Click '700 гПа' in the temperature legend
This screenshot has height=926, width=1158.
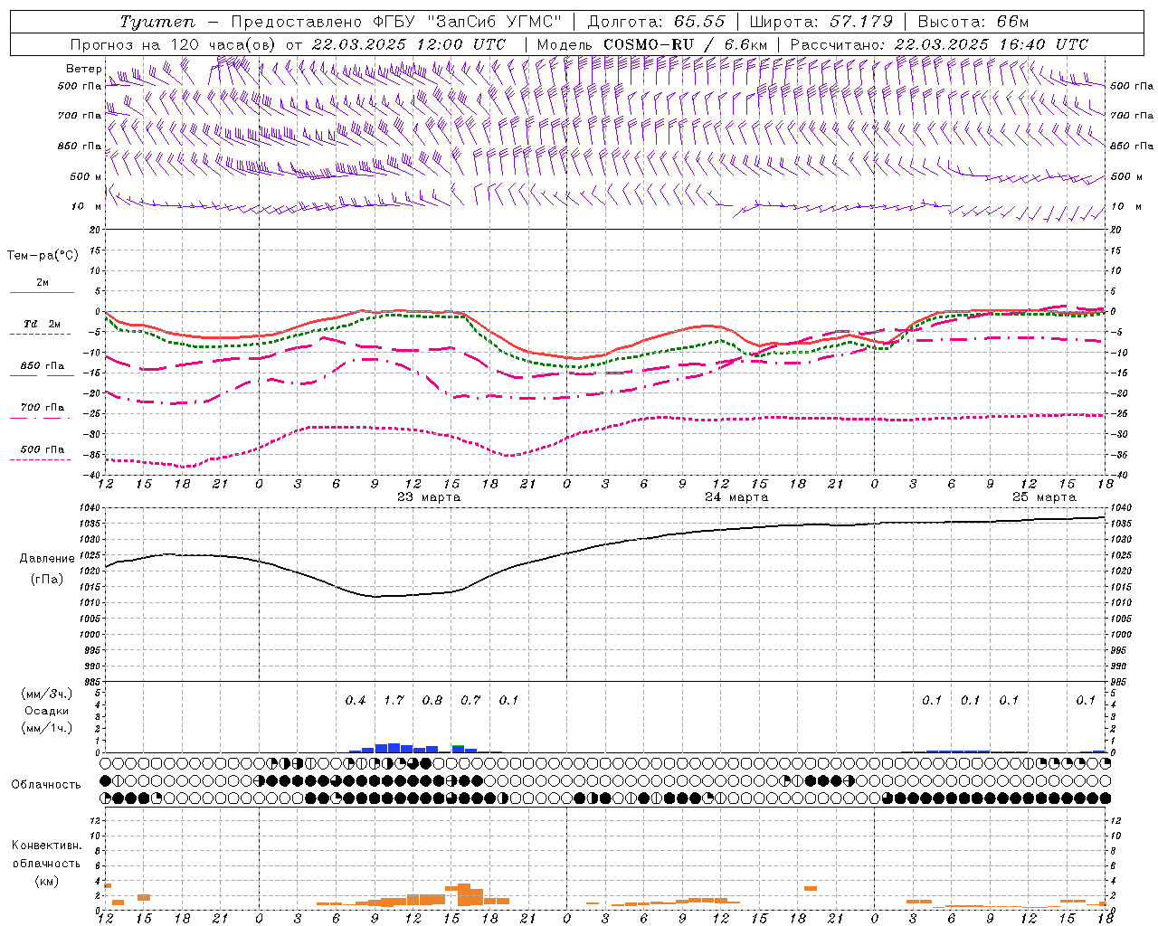pos(42,408)
